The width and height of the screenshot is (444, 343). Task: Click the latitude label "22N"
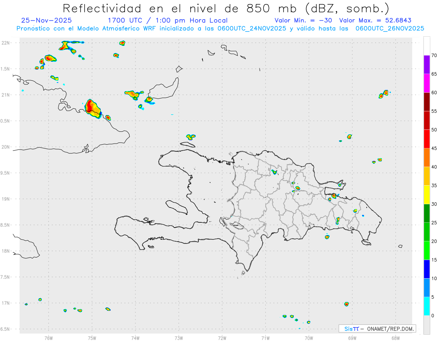(x=5, y=43)
